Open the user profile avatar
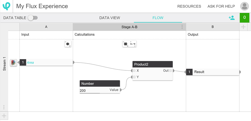The width and height of the screenshot is (251, 121). pos(244,6)
